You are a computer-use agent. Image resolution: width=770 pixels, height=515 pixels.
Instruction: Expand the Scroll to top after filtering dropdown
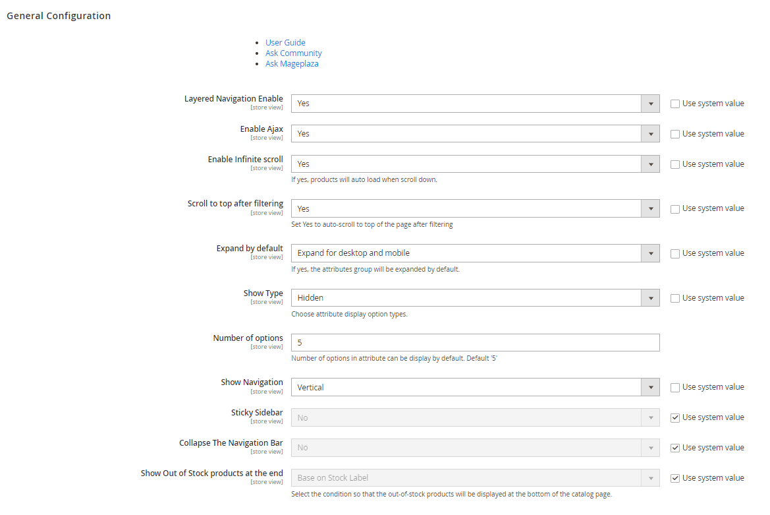pyautogui.click(x=475, y=208)
